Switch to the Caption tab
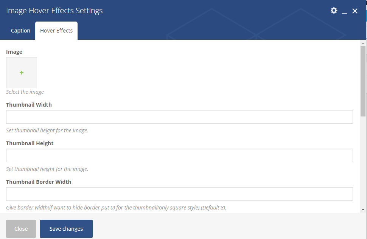 (x=20, y=31)
